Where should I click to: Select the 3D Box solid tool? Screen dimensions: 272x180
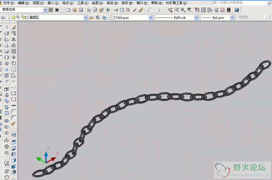(7, 33)
